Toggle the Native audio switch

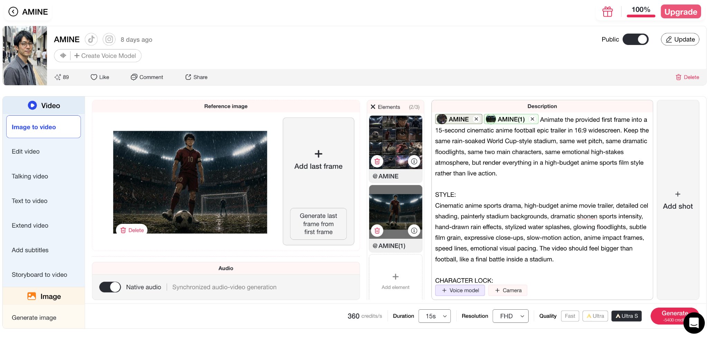(110, 287)
